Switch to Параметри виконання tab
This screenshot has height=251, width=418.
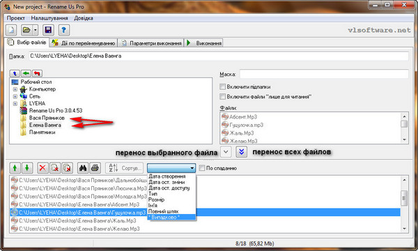point(151,43)
